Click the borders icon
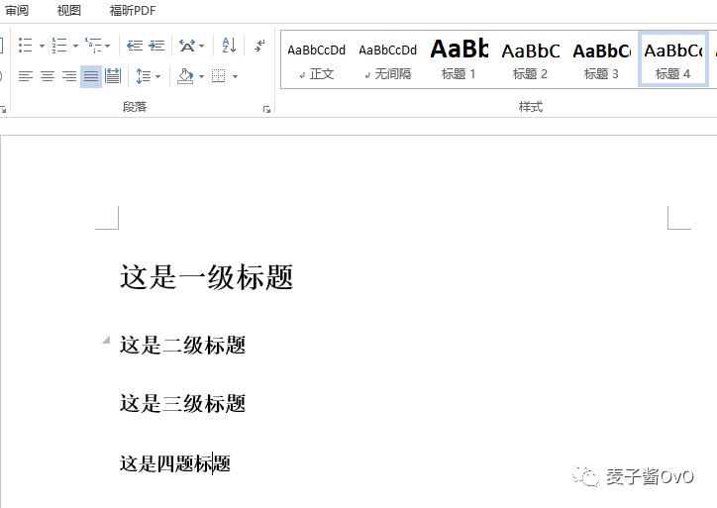This screenshot has width=717, height=508. [x=219, y=76]
